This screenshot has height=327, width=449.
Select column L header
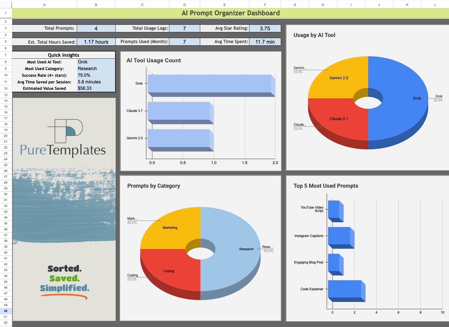coord(435,5)
